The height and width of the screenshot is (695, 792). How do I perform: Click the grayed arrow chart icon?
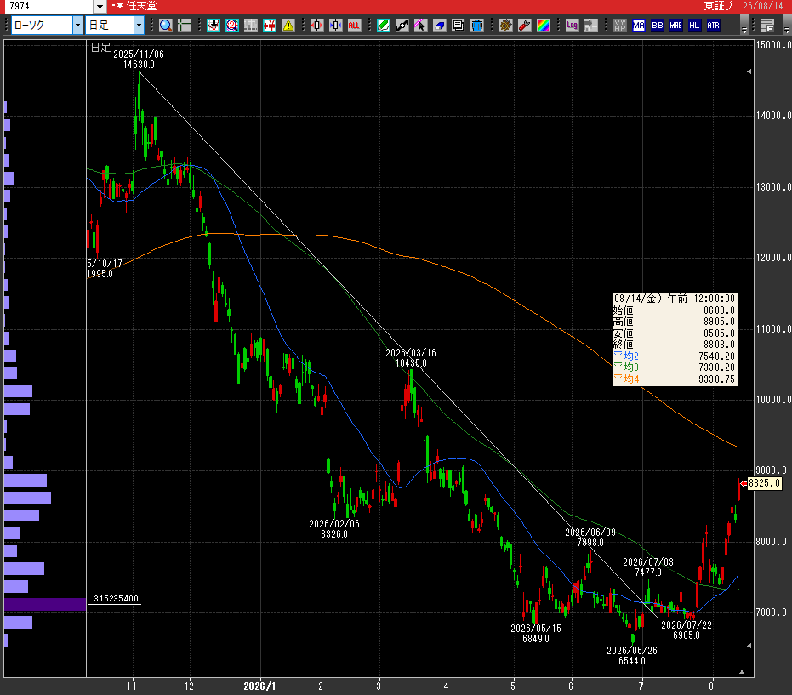(590, 26)
